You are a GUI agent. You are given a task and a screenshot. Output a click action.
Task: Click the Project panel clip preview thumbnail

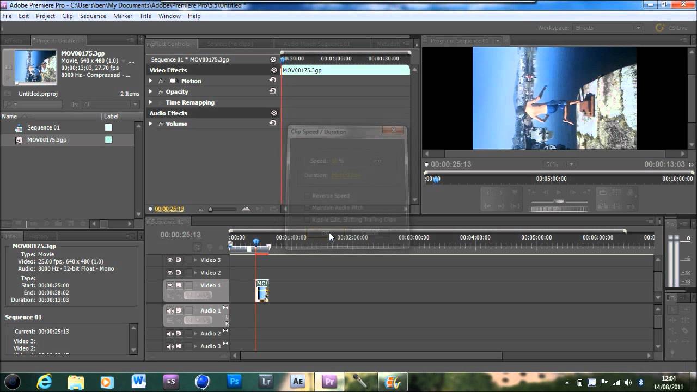tap(36, 67)
